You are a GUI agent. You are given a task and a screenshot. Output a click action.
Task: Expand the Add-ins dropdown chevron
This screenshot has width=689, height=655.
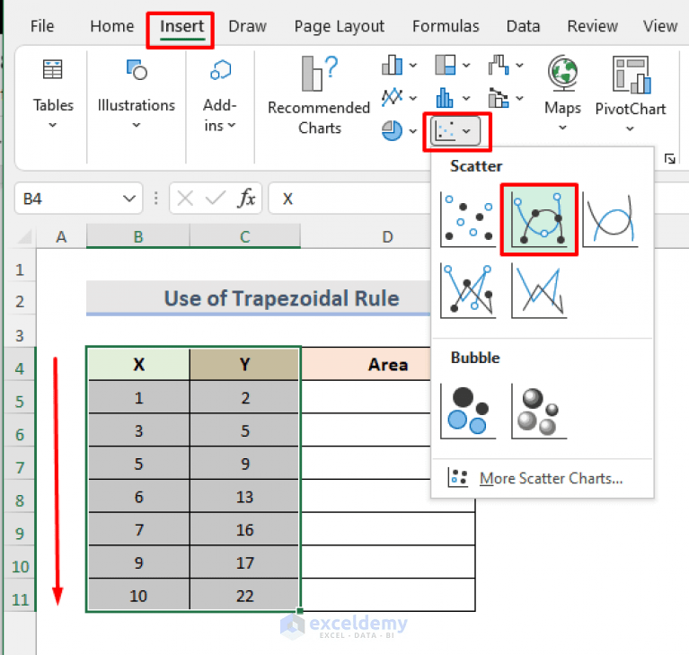232,126
